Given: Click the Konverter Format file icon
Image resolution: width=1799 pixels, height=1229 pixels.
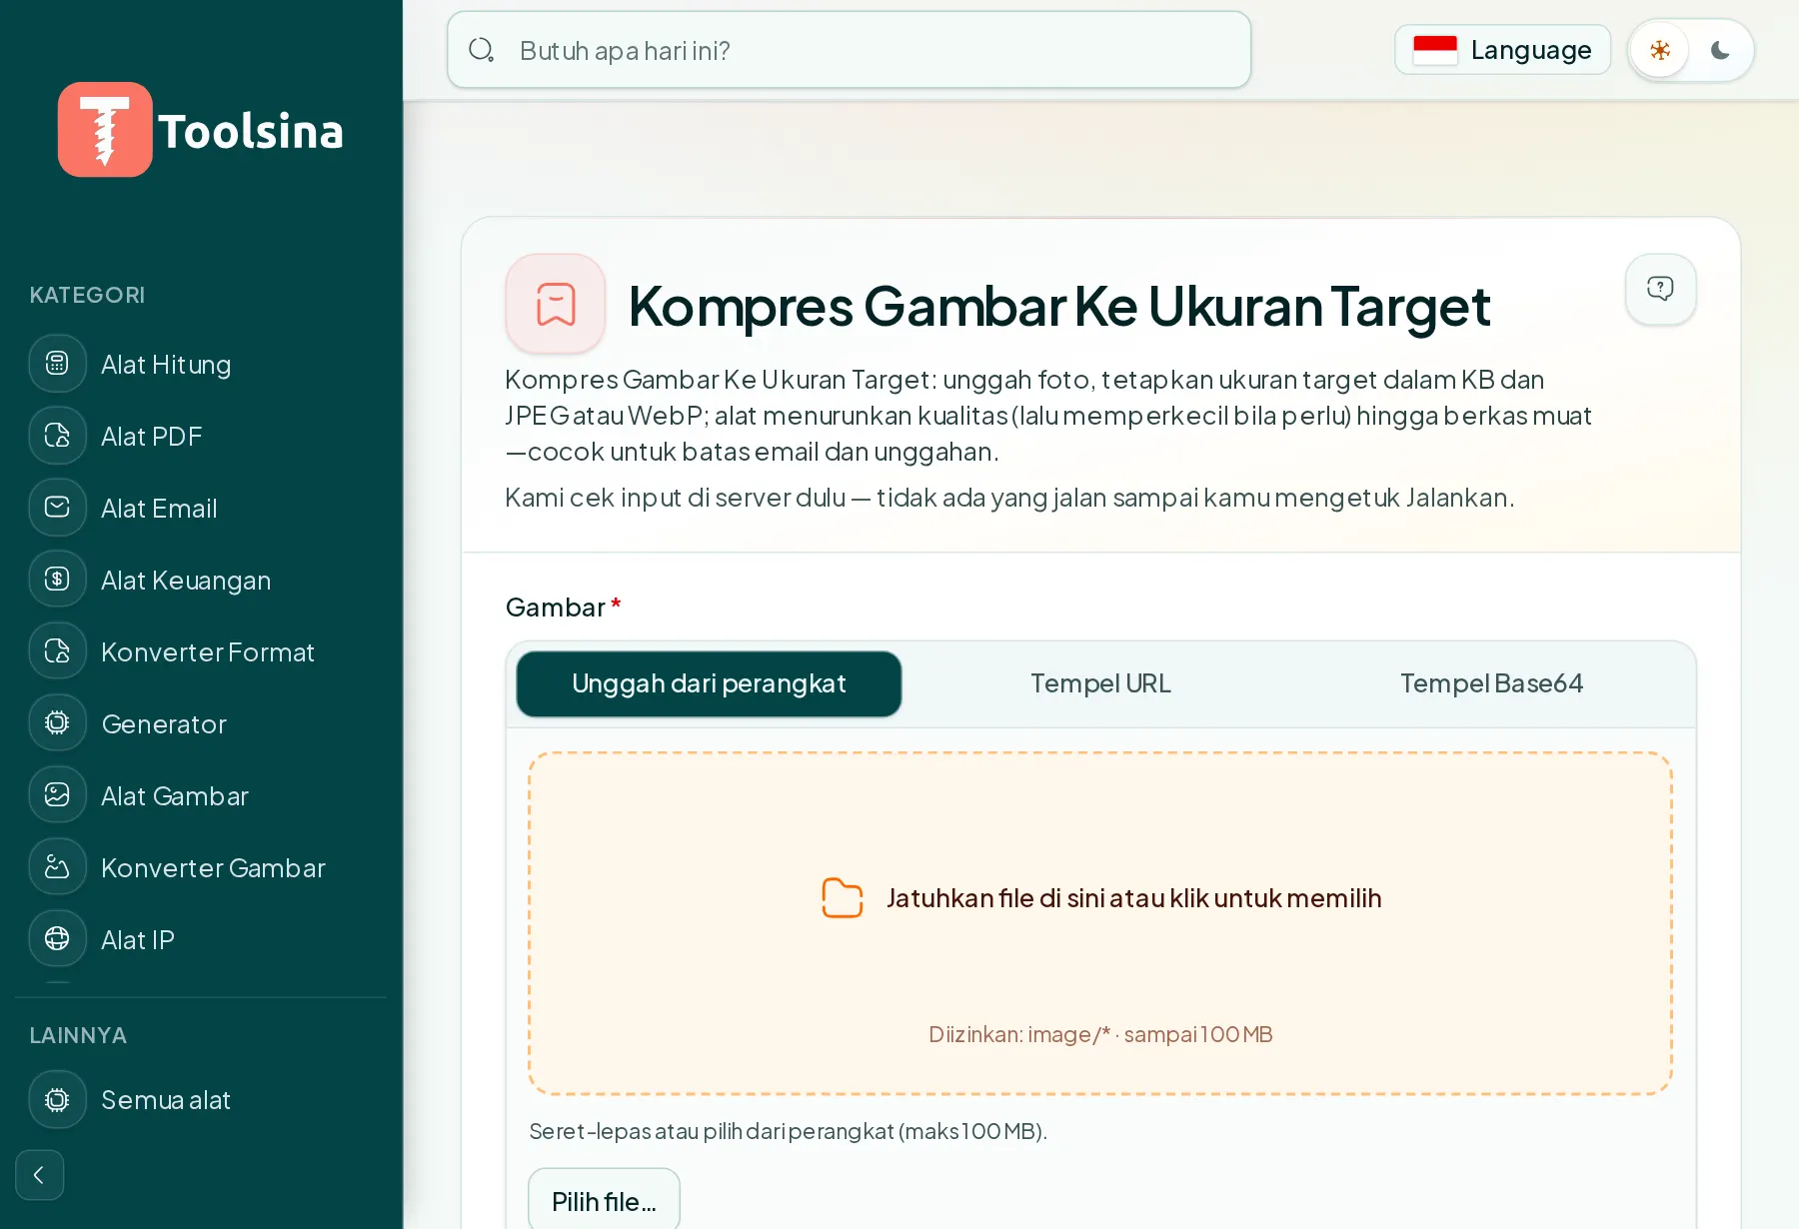Looking at the screenshot, I should pos(58,651).
